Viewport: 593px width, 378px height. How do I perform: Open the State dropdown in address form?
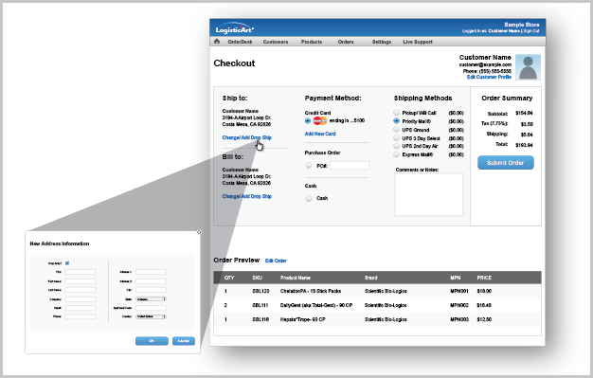click(x=151, y=299)
